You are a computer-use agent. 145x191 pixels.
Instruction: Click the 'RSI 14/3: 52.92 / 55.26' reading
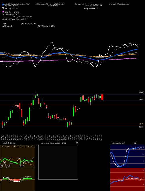[x=17, y=17]
